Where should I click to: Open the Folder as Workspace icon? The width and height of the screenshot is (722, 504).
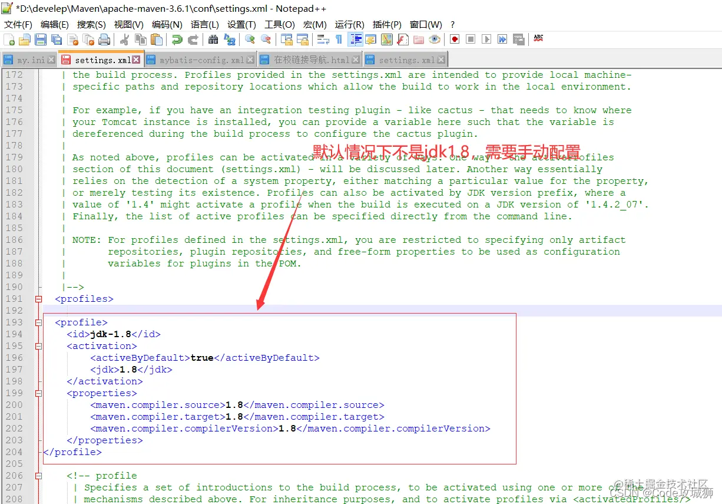tap(418, 39)
